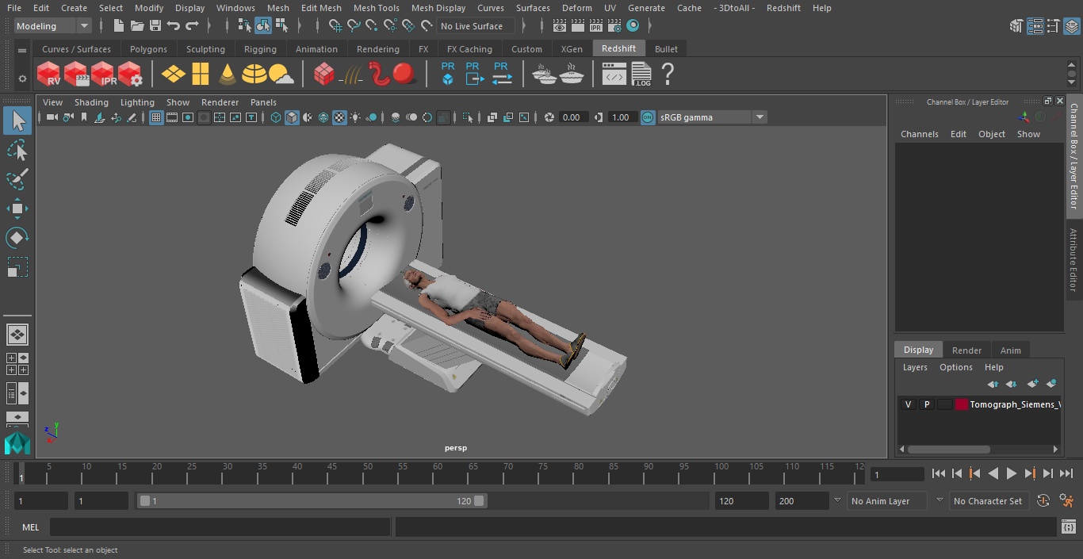
Task: Click the Redshift proxy export PR icon
Action: click(x=474, y=74)
